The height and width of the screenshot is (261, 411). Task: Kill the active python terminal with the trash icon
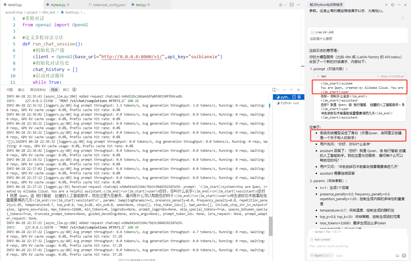tap(299, 97)
